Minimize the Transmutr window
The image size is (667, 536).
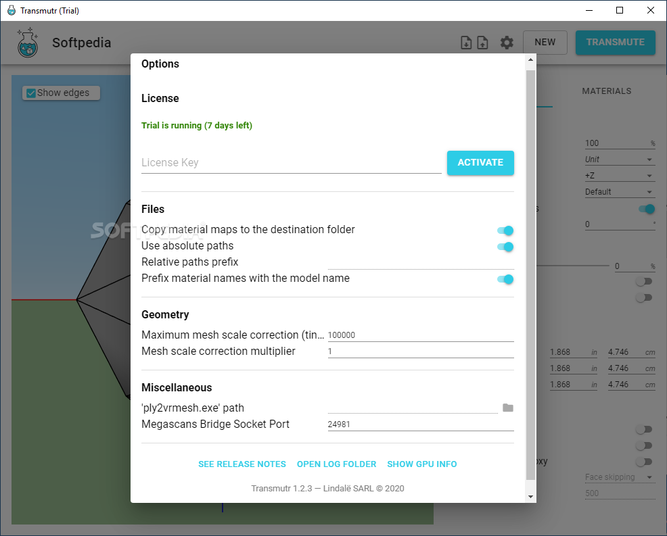click(589, 10)
